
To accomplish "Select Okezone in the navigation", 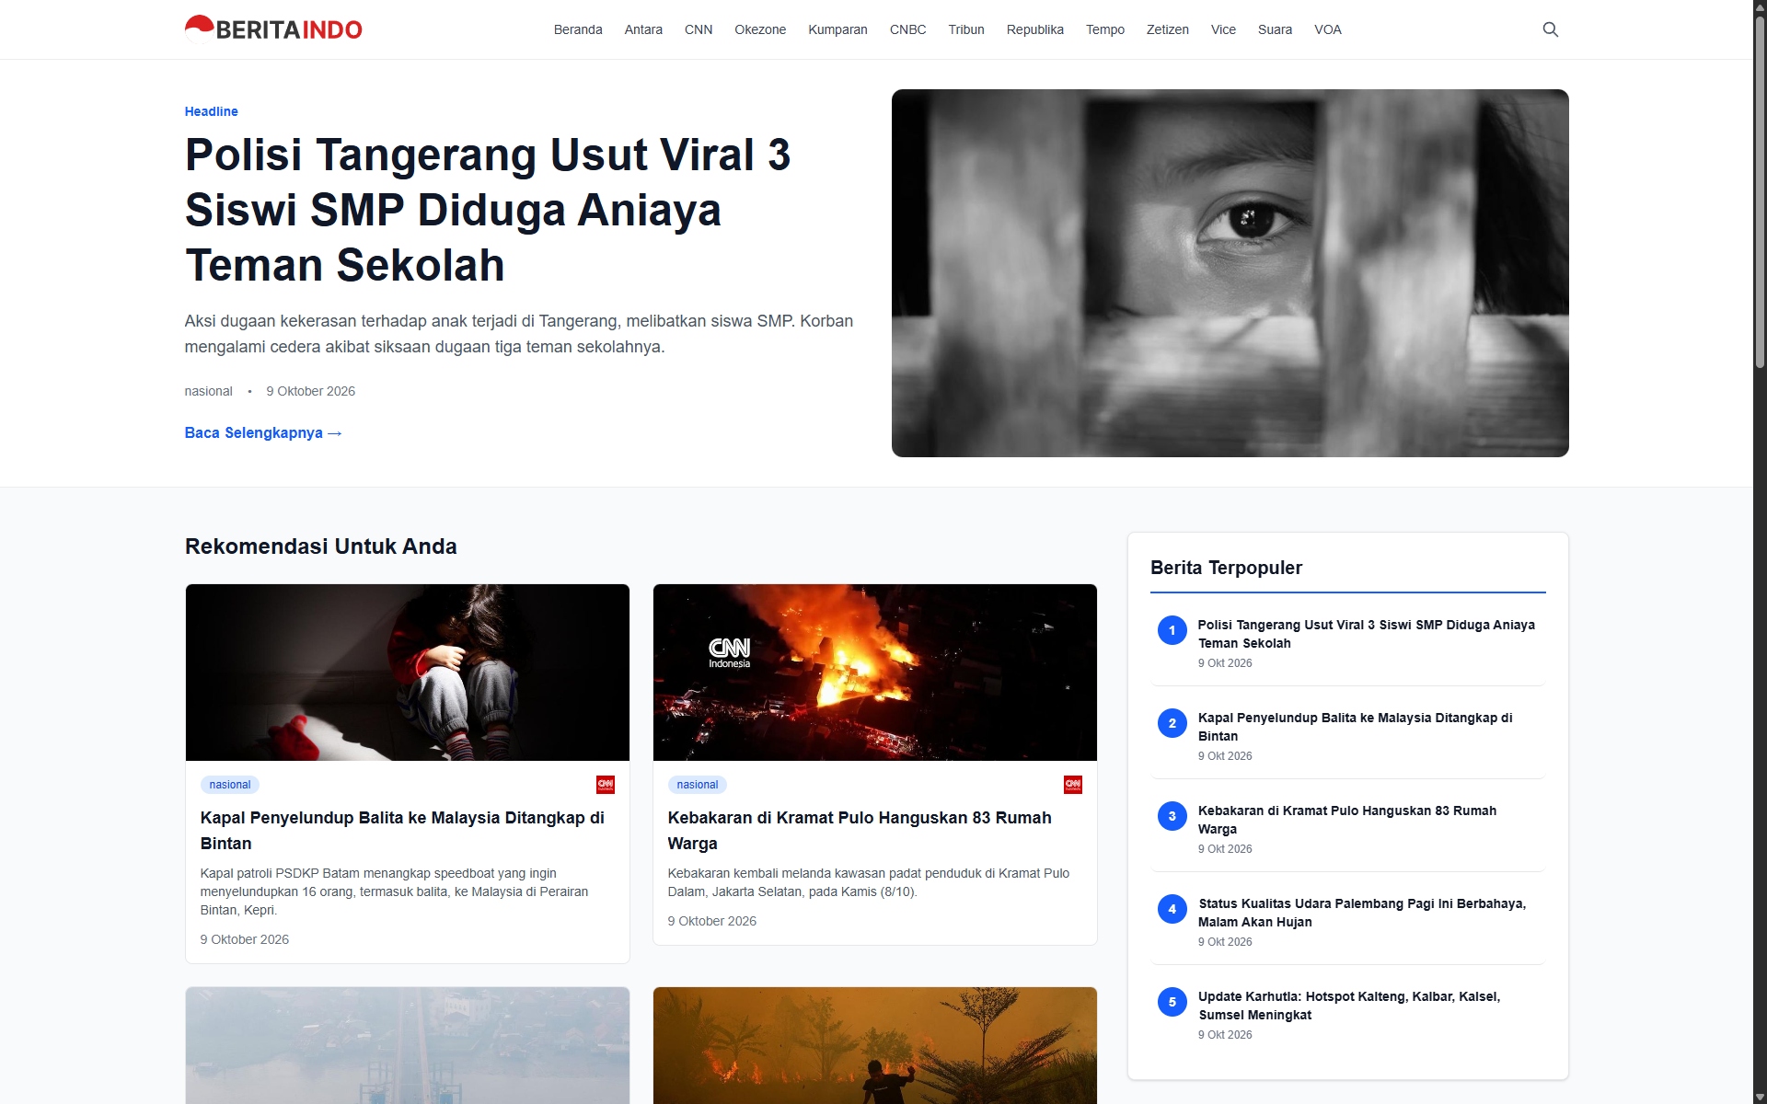I will 760,29.
